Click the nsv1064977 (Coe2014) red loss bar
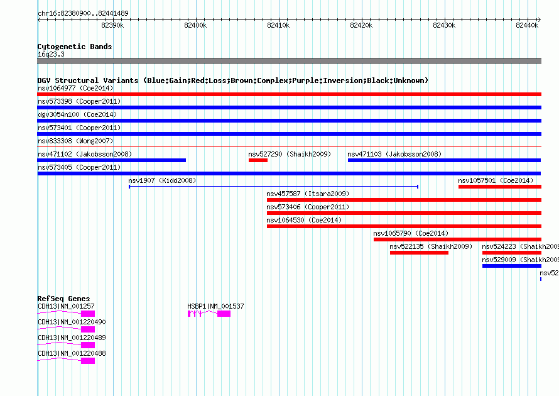 click(289, 94)
